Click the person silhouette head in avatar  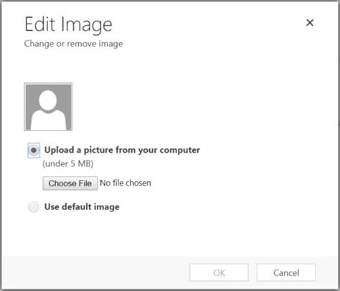(48, 100)
